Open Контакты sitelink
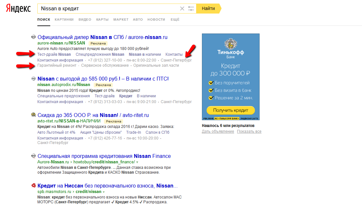The width and height of the screenshot is (362, 212). tap(174, 54)
